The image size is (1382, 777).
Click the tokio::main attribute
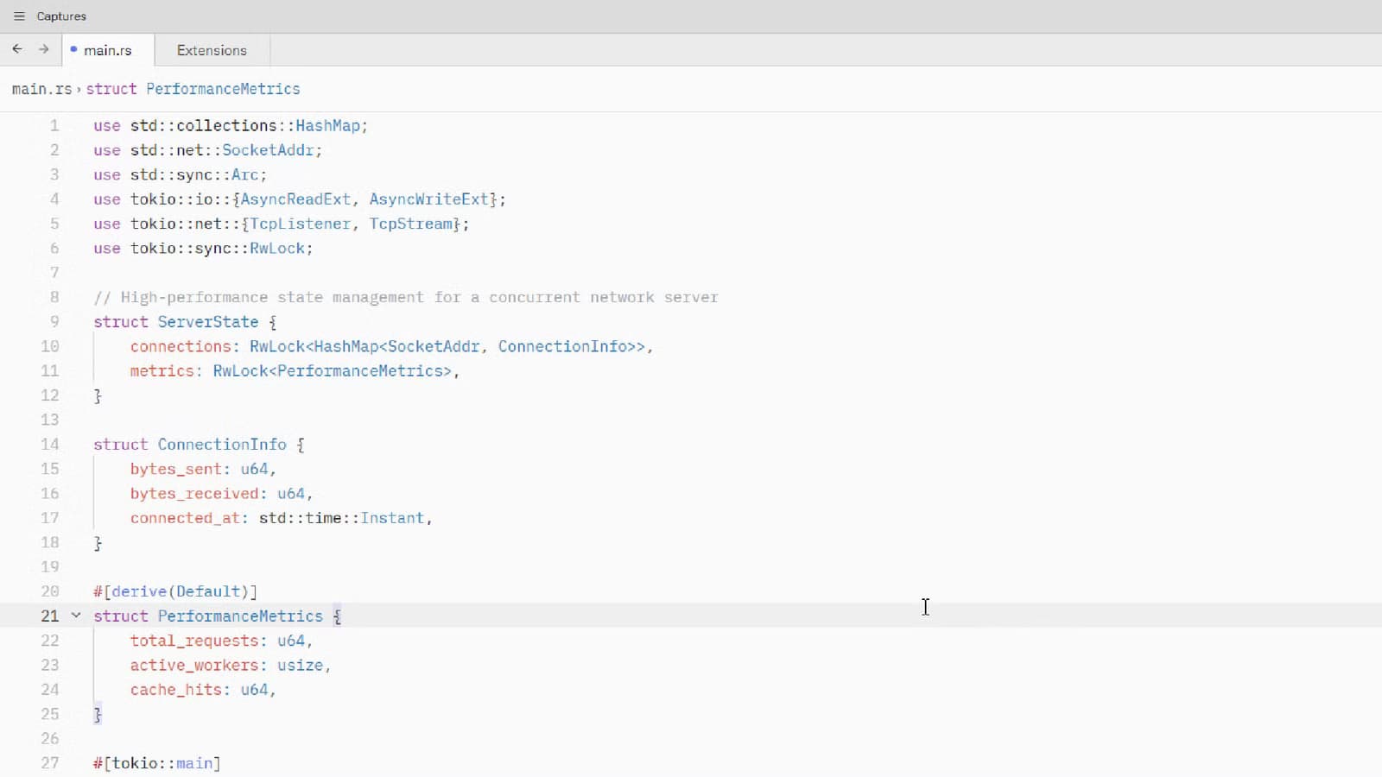point(157,763)
